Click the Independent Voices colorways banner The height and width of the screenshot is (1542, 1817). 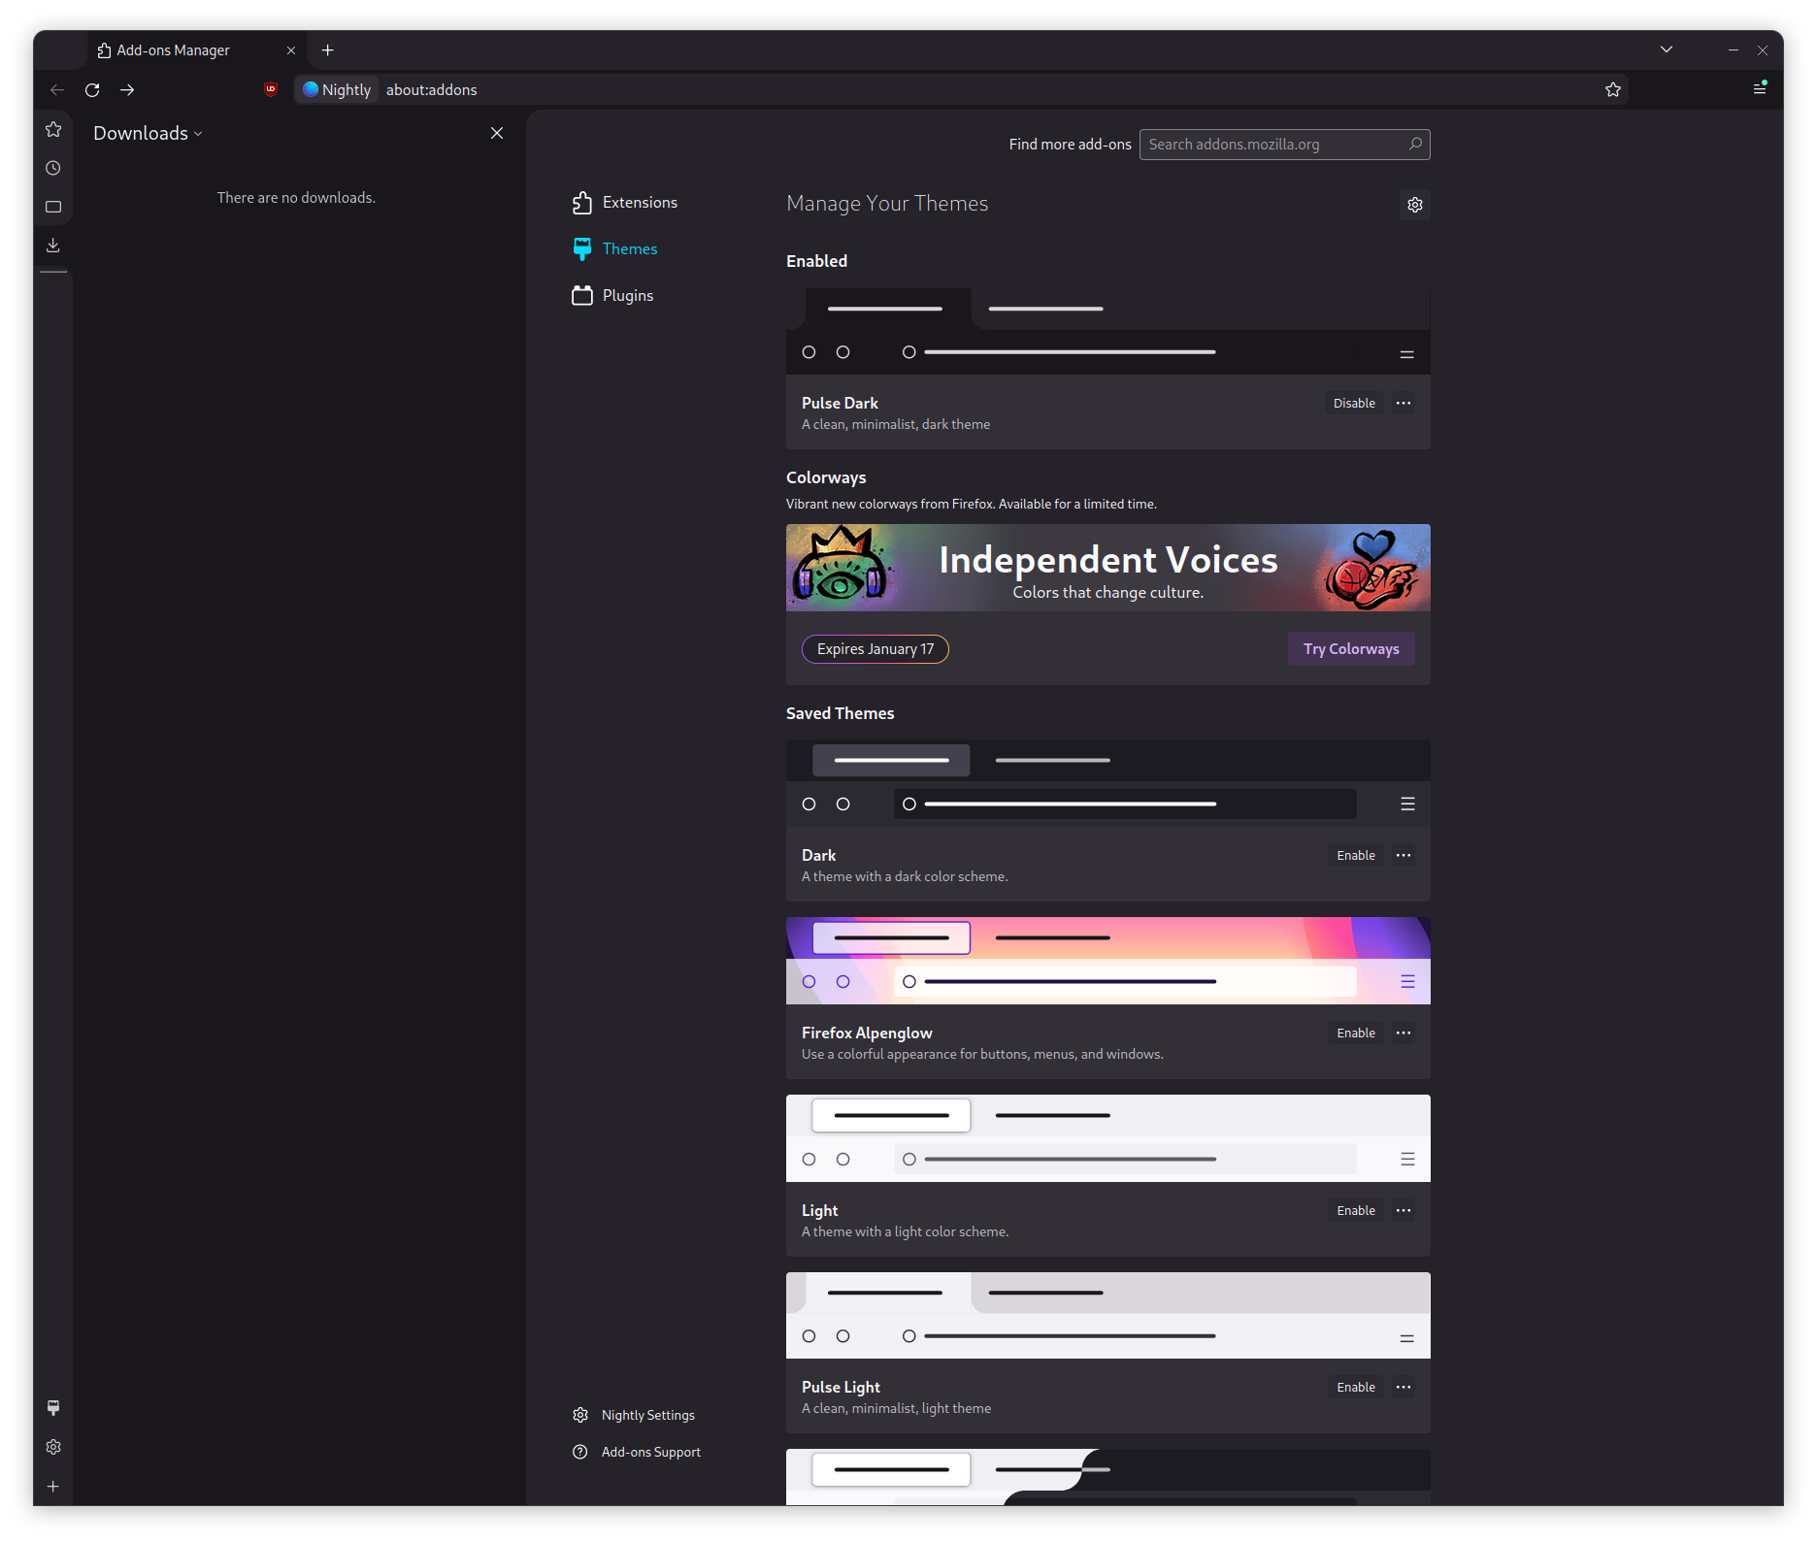tap(1107, 568)
